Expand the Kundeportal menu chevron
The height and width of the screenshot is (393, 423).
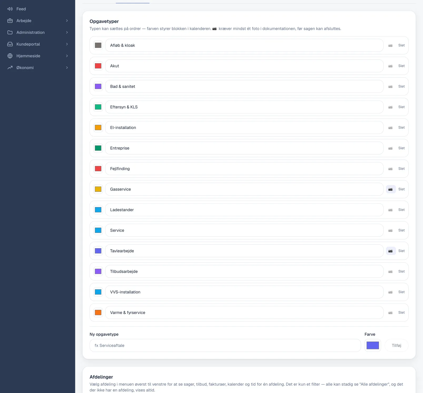(x=67, y=44)
